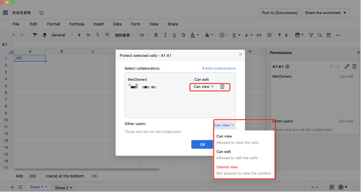
Task: Click the search magnifier icon in toolbar
Action: coord(320,35)
